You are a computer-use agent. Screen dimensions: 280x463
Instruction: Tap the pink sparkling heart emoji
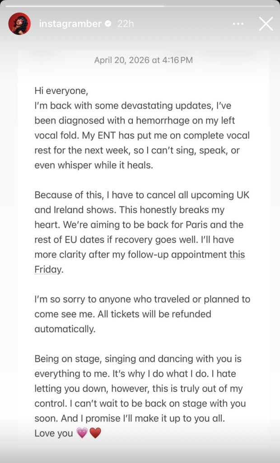[82, 433]
